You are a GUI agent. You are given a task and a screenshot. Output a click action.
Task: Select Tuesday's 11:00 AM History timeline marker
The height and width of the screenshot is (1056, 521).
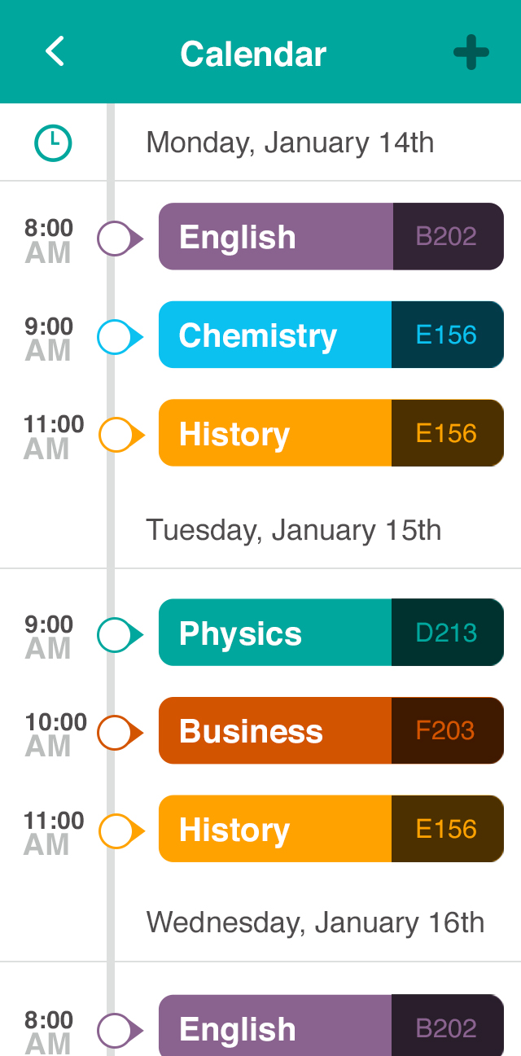(x=118, y=831)
